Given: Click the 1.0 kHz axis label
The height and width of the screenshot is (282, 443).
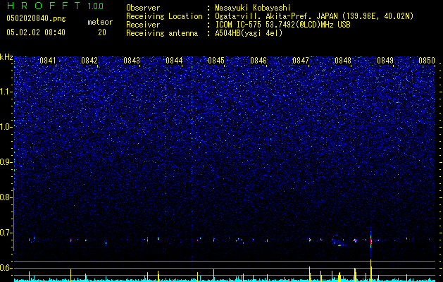Looking at the screenshot, I should pos(6,127).
